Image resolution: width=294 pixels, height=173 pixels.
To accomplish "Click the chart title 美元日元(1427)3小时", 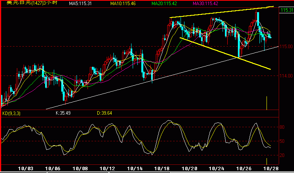I will coord(32,3).
